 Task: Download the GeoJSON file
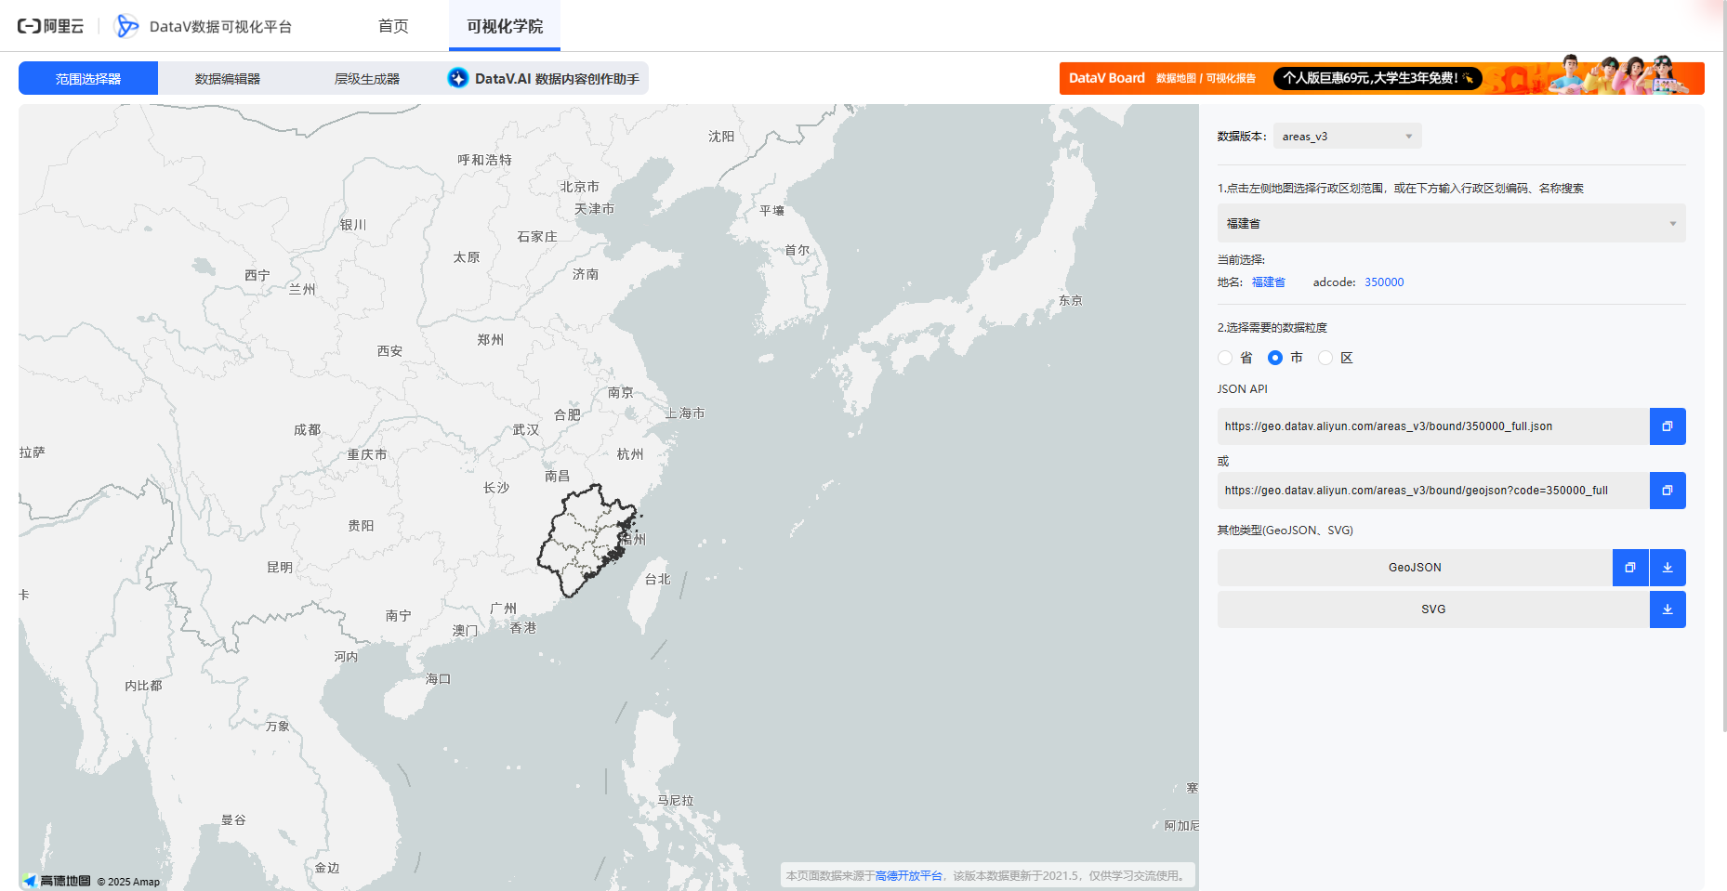1668,568
